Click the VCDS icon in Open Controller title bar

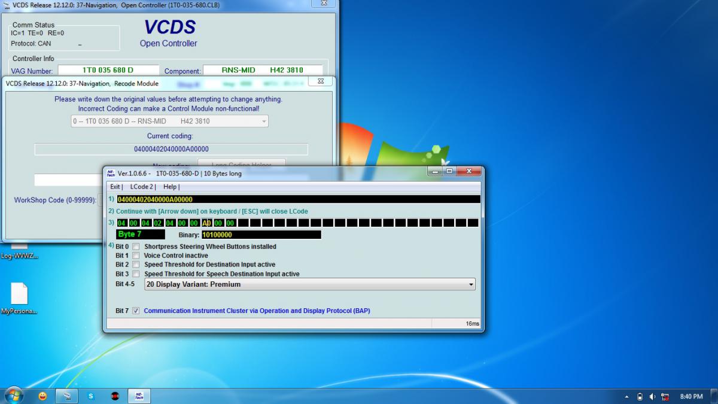pyautogui.click(x=7, y=4)
